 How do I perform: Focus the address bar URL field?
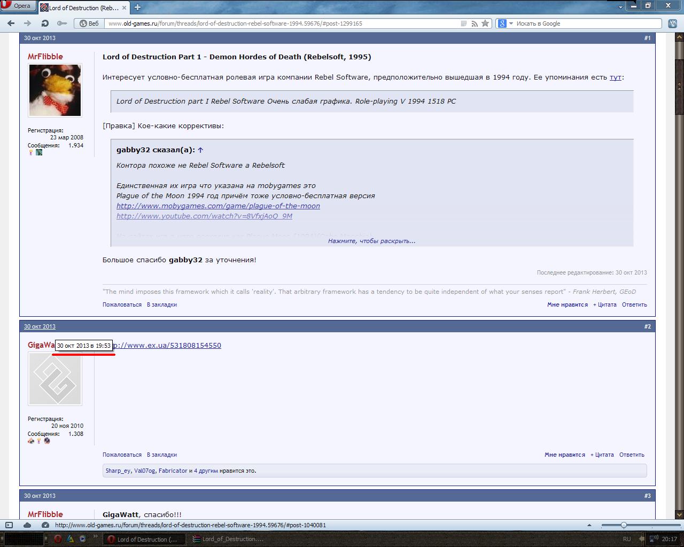[283, 24]
